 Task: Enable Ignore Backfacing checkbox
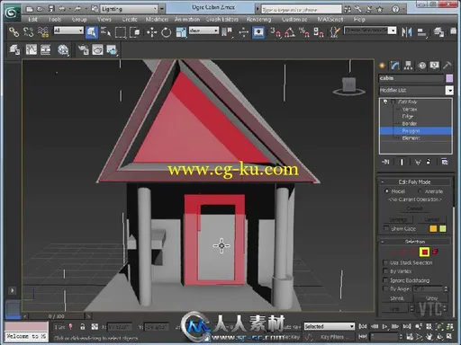tap(385, 280)
